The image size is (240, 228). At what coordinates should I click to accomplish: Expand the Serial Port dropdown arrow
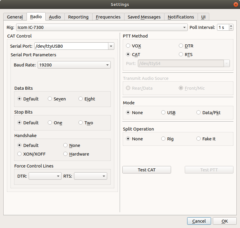111,46
